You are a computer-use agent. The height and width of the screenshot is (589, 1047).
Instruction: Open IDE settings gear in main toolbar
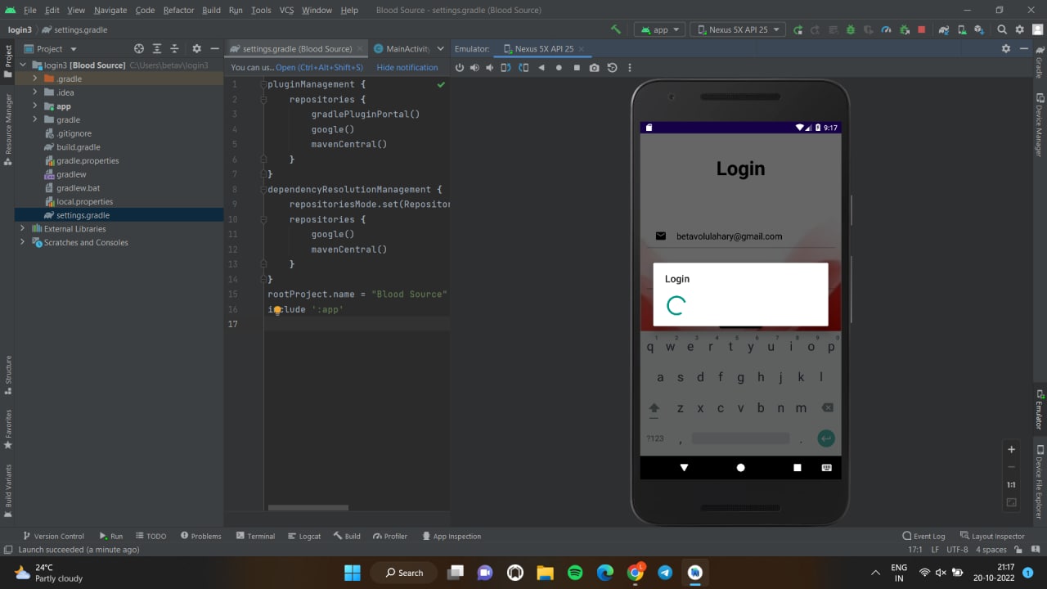(x=1019, y=29)
